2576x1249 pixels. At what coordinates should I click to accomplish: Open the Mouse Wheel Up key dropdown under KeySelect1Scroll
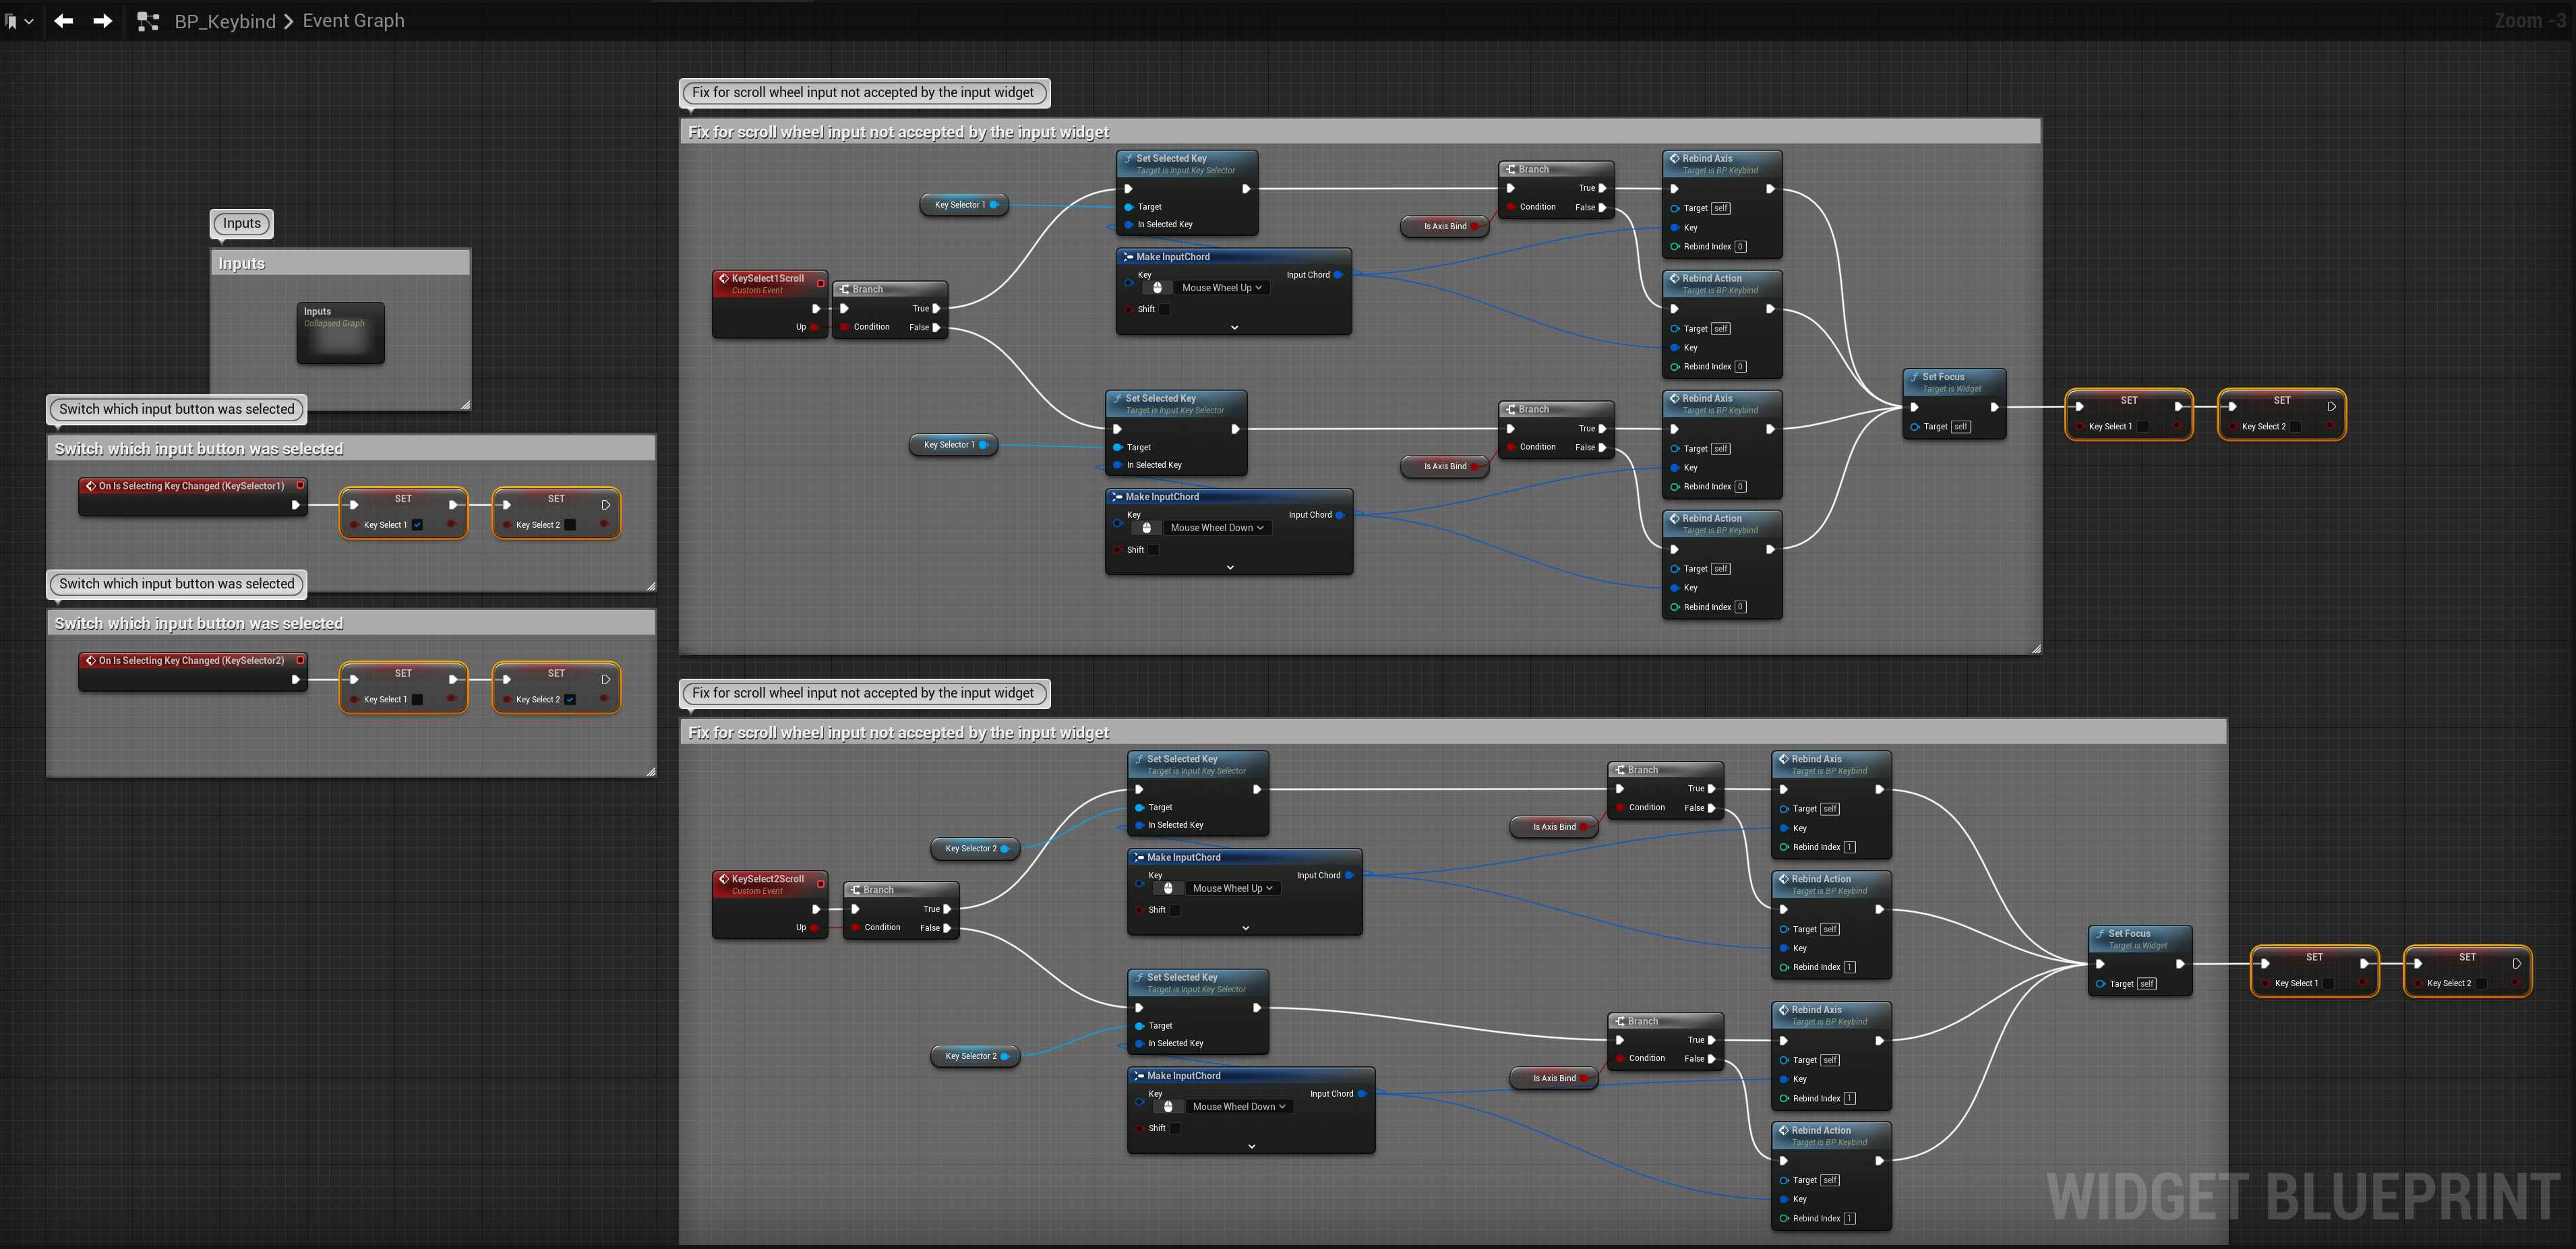pos(1221,288)
